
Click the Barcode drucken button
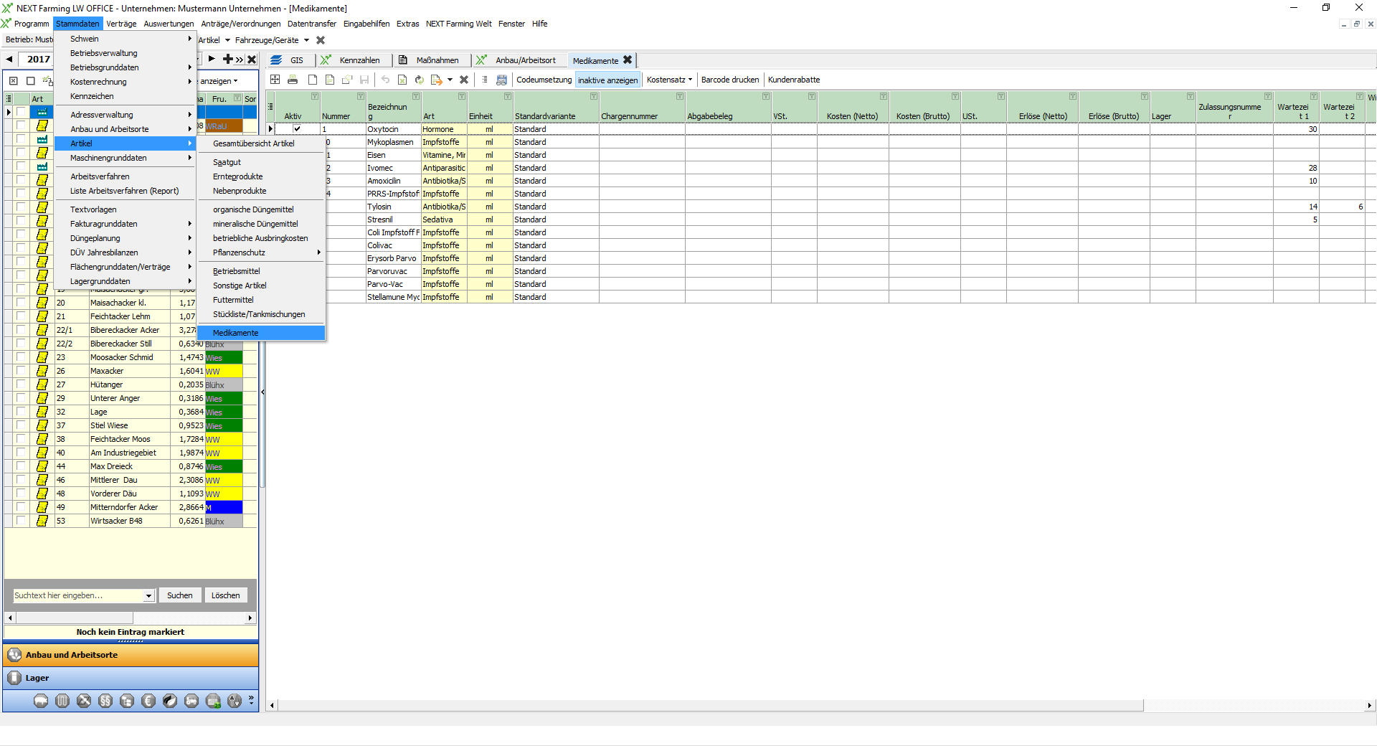[729, 80]
